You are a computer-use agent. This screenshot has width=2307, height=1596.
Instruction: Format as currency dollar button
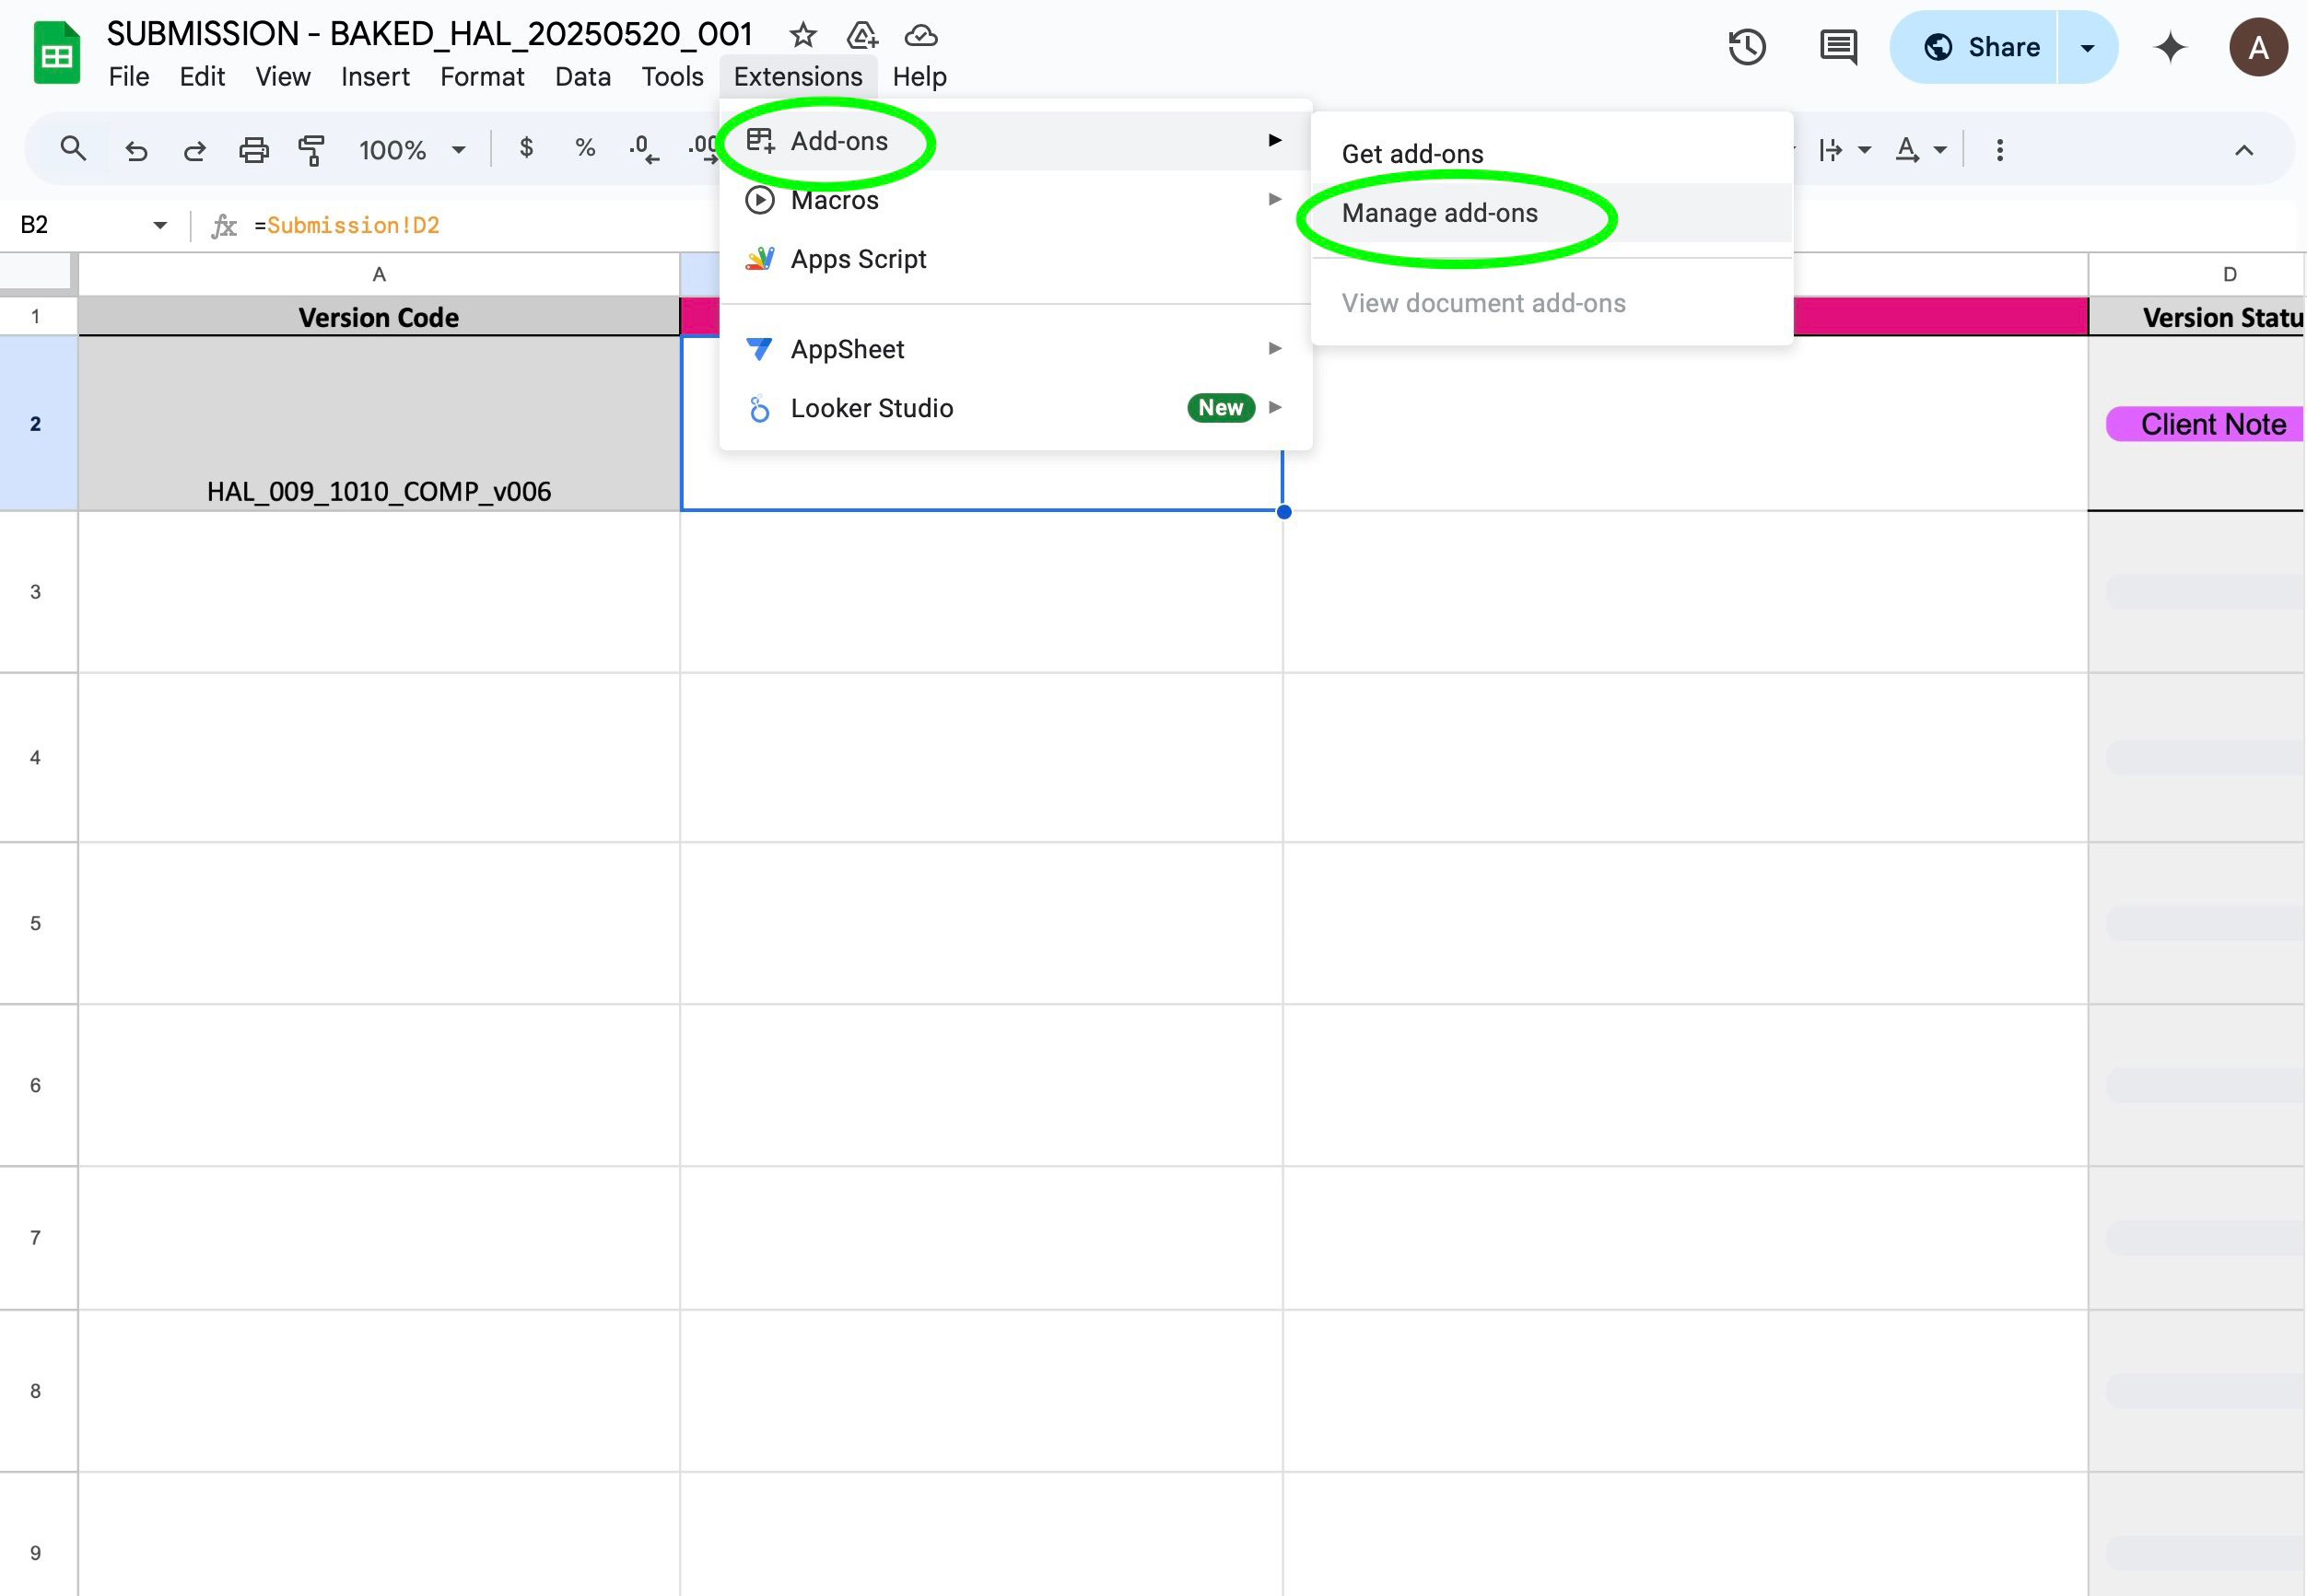[526, 149]
